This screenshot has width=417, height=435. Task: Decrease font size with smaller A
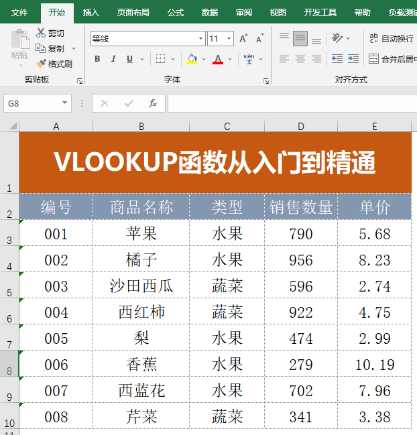[x=259, y=38]
